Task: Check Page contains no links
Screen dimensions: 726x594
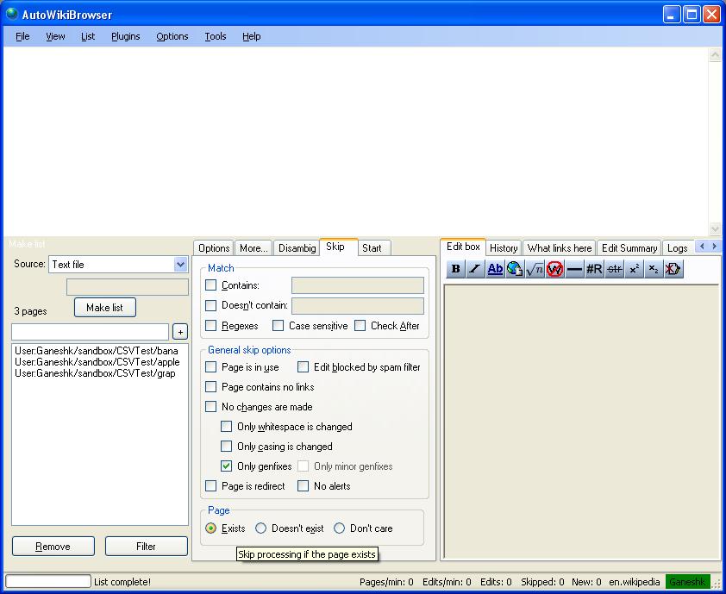Action: 210,387
